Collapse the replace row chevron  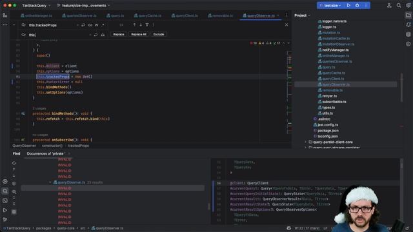click(x=14, y=25)
